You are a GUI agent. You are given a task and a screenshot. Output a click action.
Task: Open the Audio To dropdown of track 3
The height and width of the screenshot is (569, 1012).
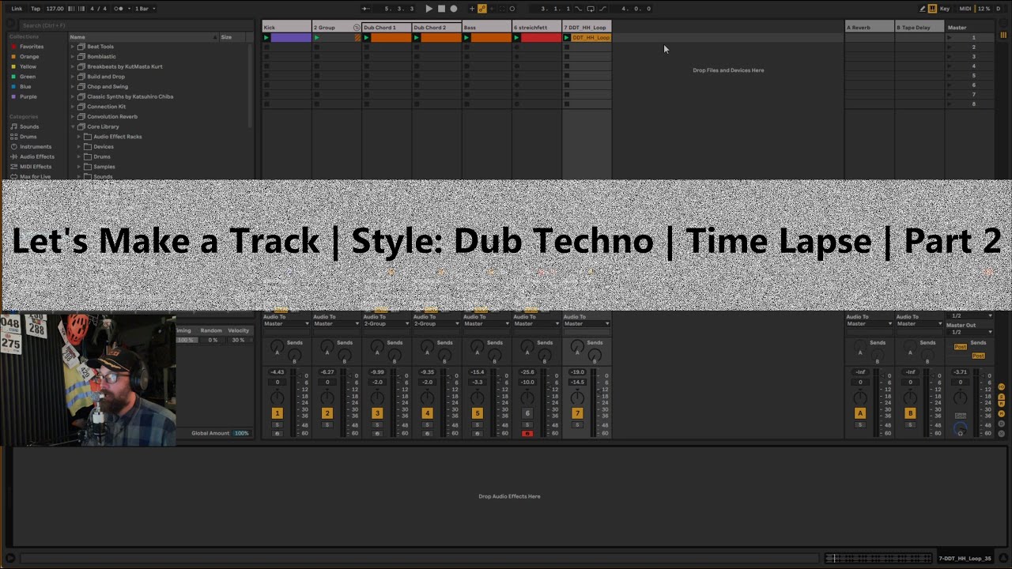387,323
